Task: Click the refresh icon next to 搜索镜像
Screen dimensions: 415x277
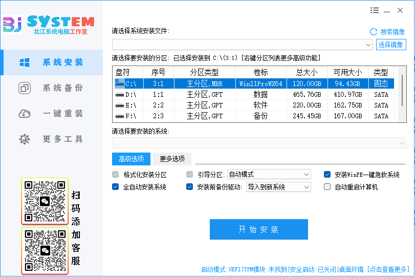Action: coord(374,32)
